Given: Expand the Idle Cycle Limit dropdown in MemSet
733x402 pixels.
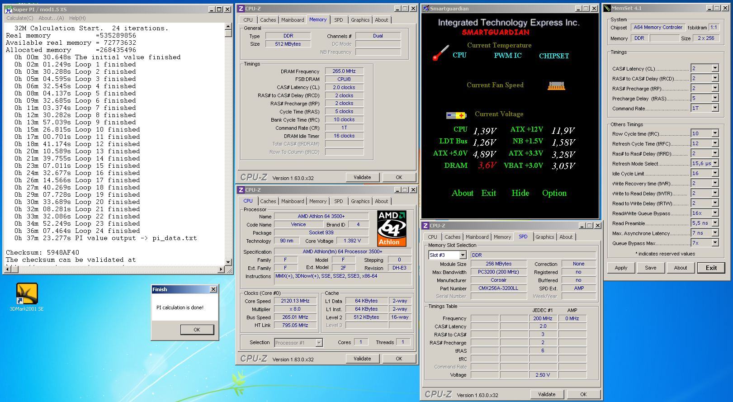Looking at the screenshot, I should coord(715,173).
